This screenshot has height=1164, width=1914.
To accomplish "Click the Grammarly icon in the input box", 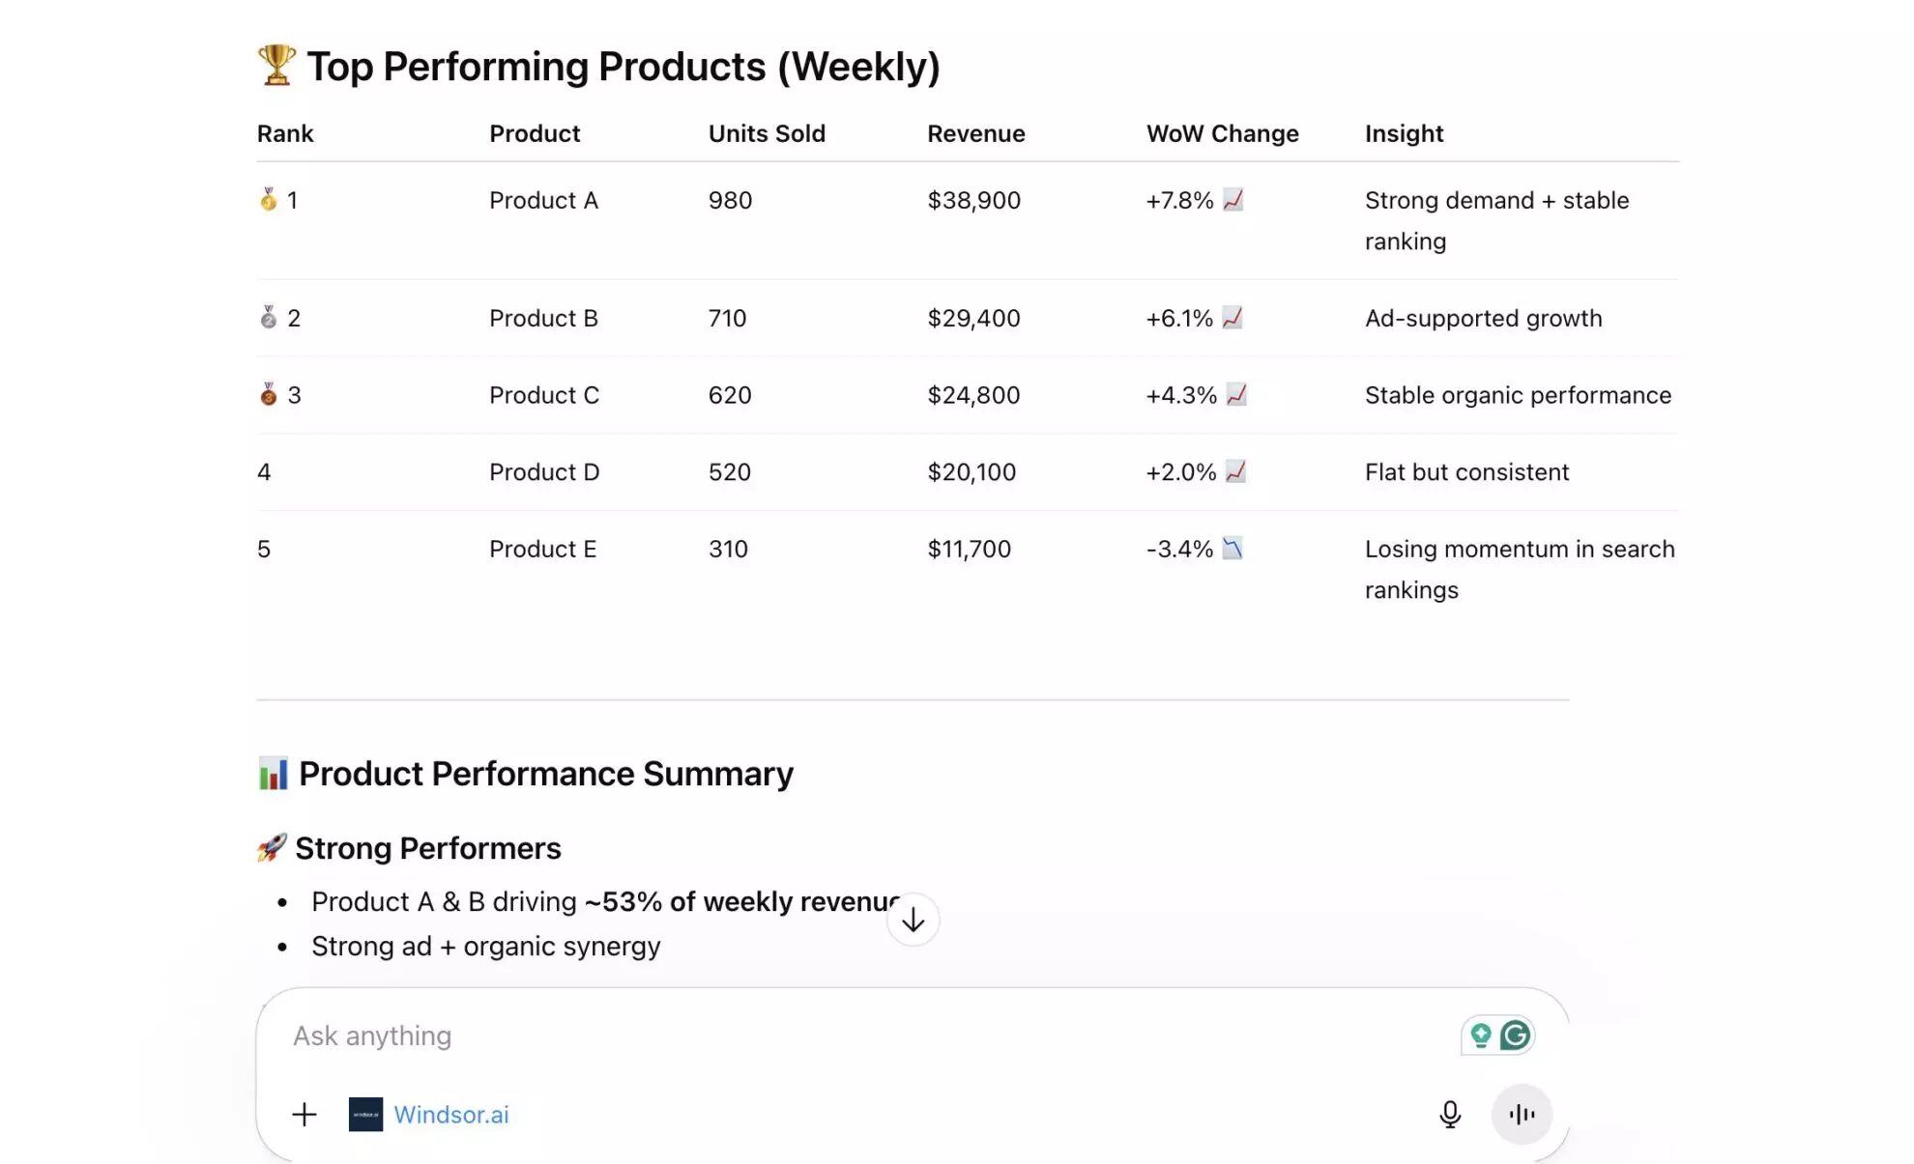I will pos(1515,1035).
